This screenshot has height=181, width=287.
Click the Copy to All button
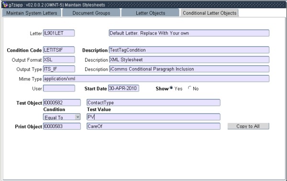tap(248, 126)
